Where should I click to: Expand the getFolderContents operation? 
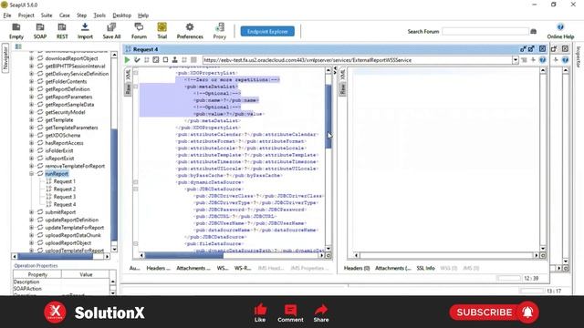[x=32, y=81]
